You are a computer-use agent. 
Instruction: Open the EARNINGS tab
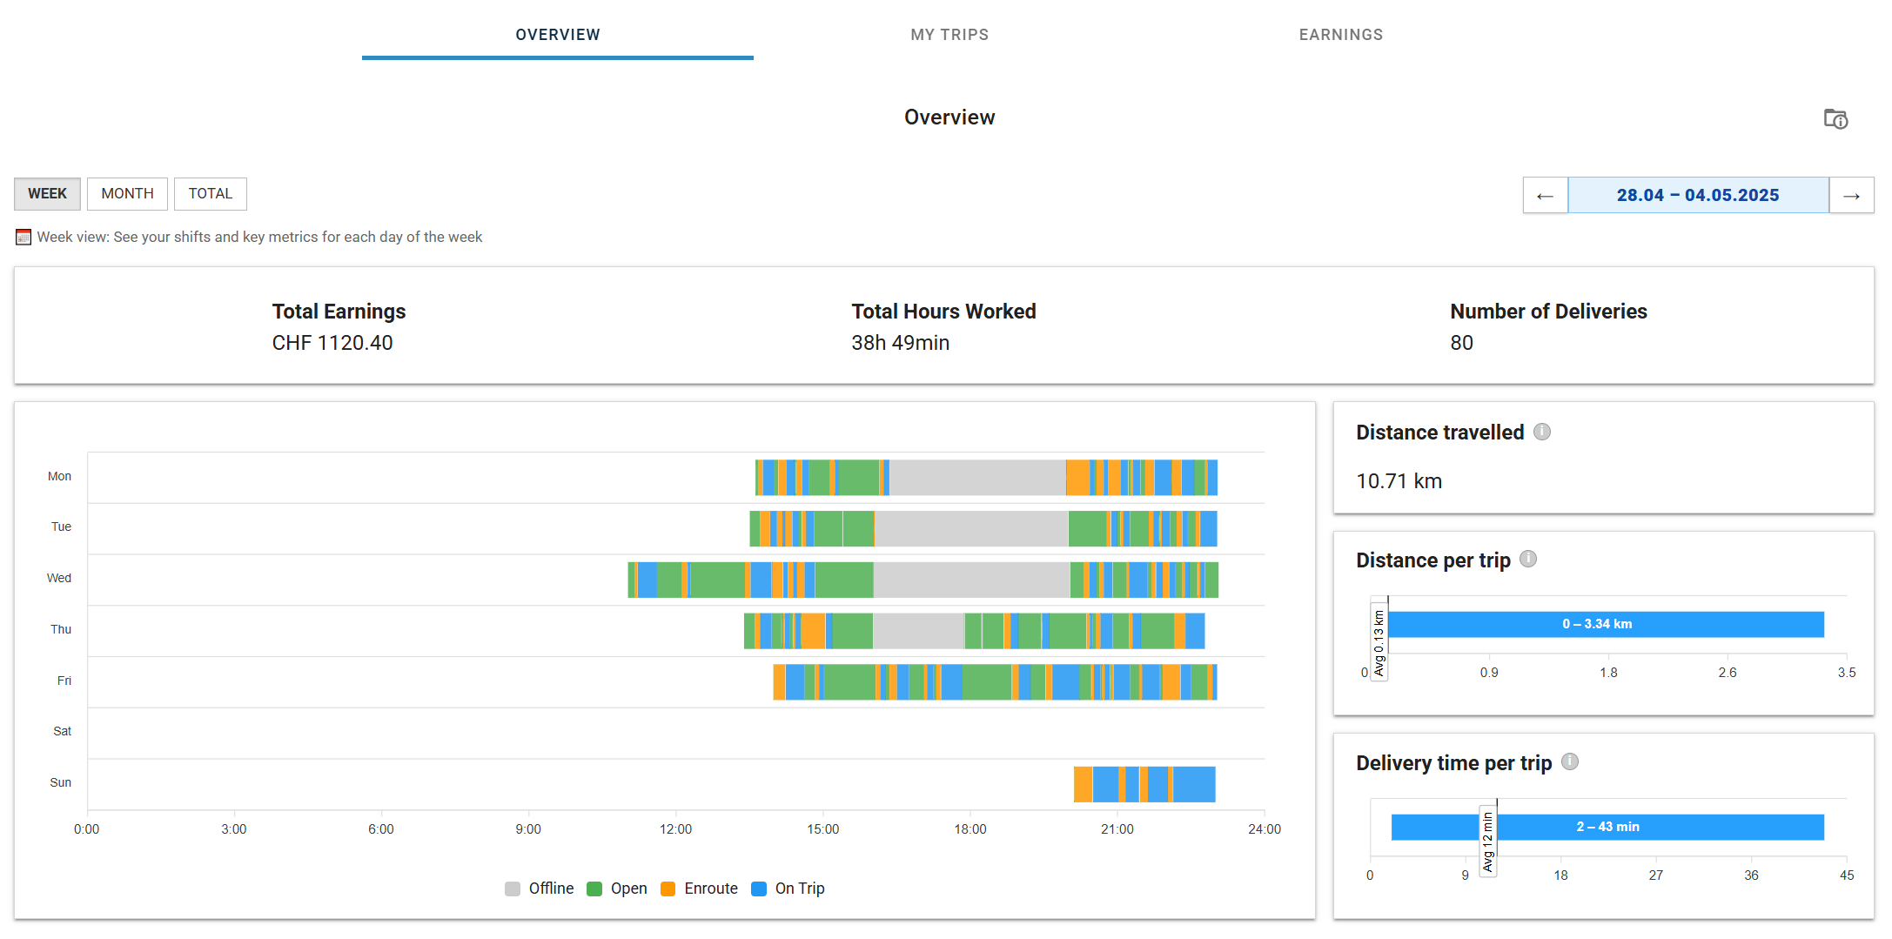1341,35
